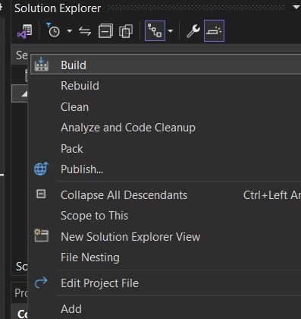
Task: Open dropdown arrow beside Pending Changes Filter
Action: (x=69, y=31)
